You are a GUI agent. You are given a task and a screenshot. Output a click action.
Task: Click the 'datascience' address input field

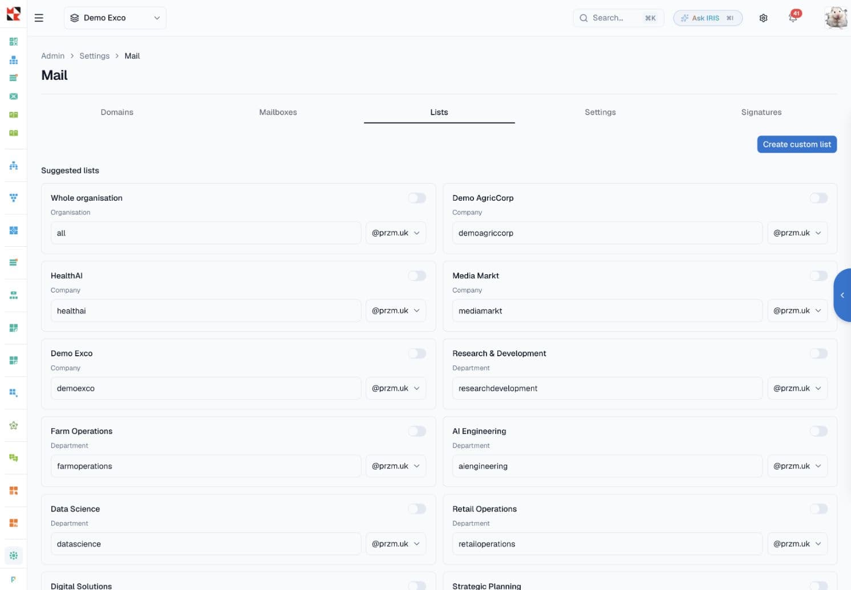pos(206,544)
